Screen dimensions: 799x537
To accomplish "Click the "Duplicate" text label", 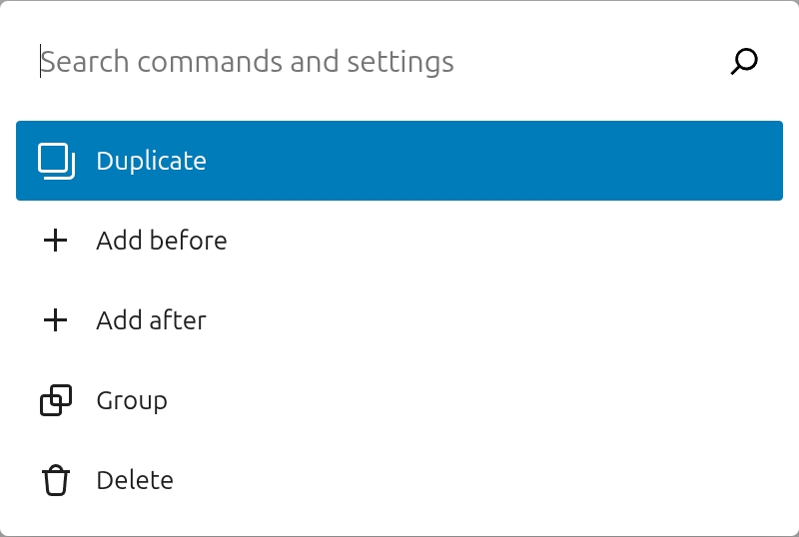I will [x=151, y=161].
